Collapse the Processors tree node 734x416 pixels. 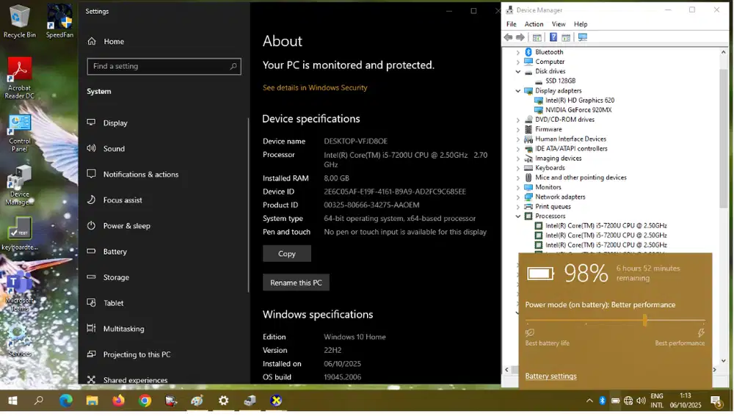518,216
